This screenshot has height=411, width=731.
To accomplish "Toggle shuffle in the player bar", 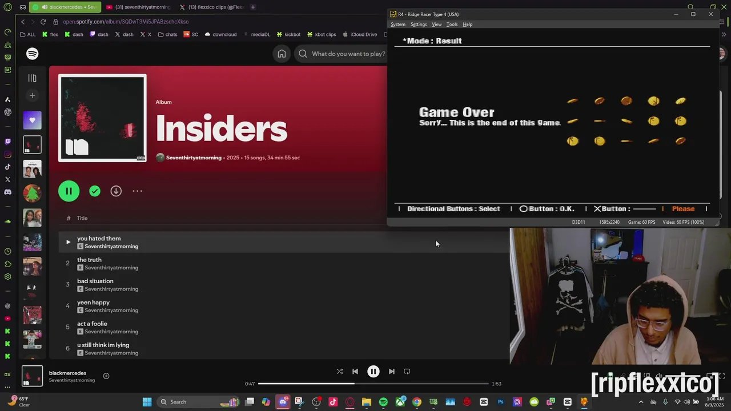I will coord(340,372).
